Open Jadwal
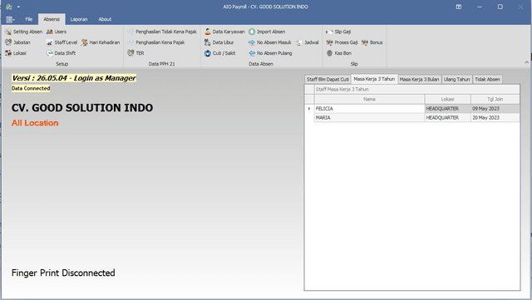This screenshot has height=300, width=532. [x=308, y=42]
